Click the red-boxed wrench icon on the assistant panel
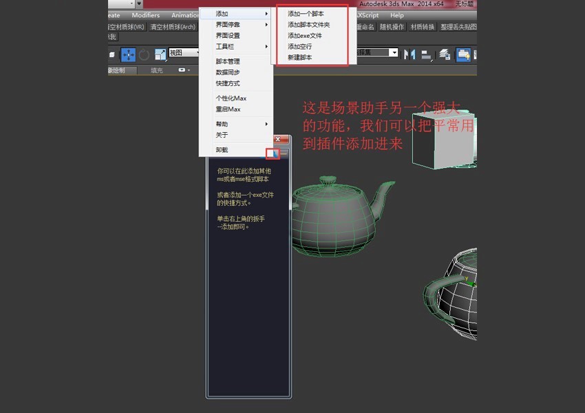This screenshot has height=413, width=585. tap(273, 153)
